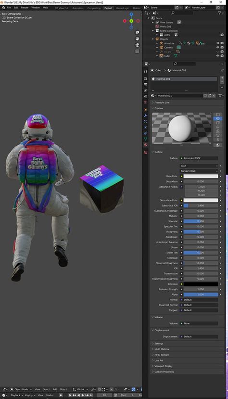228x399 pixels.
Task: Toggle camera view icon in viewport
Action: coord(137,45)
